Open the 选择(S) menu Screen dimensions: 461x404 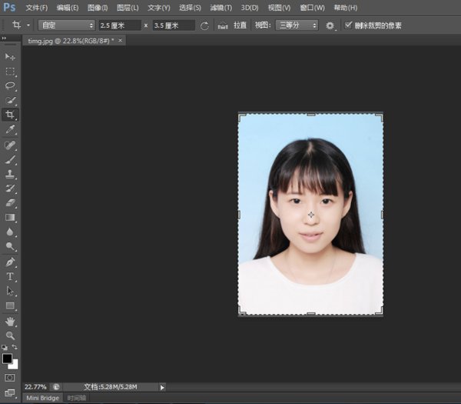[190, 8]
